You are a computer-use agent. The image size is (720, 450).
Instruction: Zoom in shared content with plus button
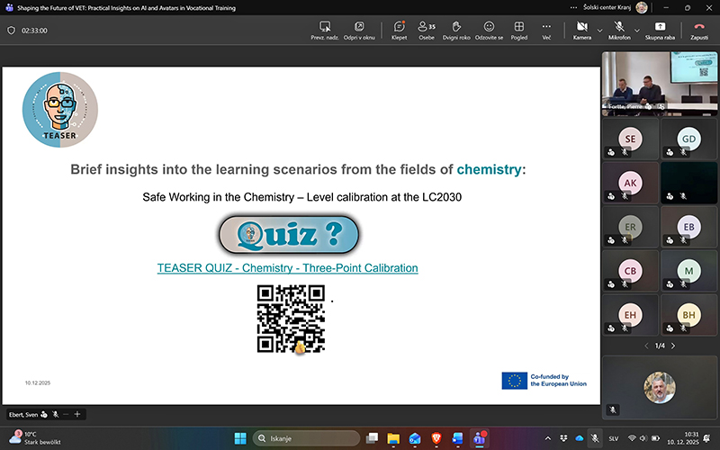pyautogui.click(x=78, y=414)
